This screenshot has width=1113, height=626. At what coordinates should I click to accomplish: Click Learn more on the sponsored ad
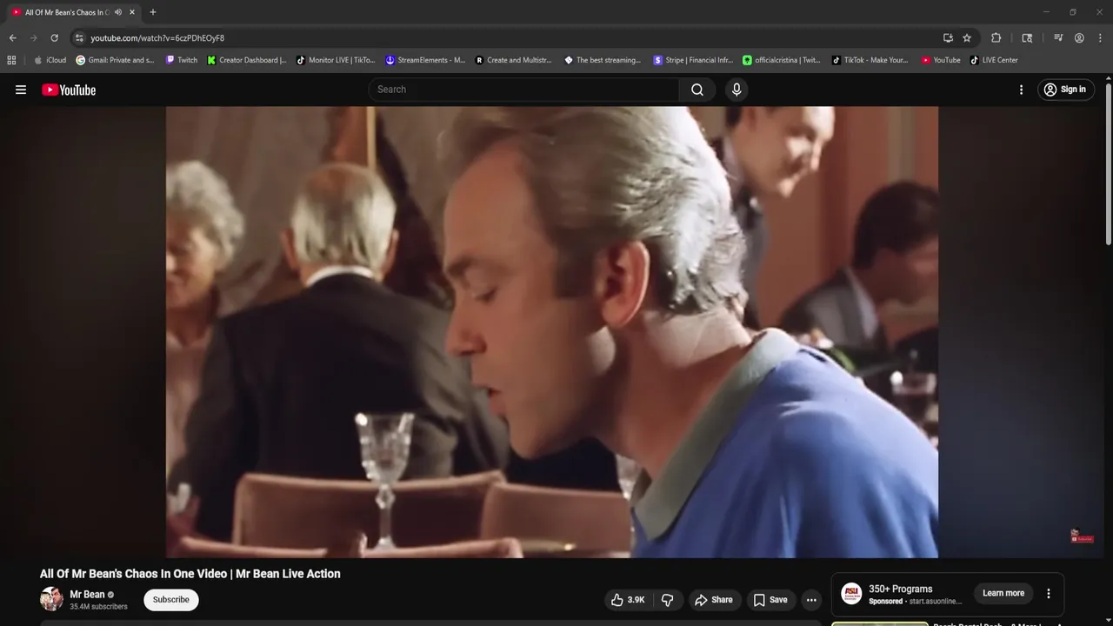click(1003, 593)
